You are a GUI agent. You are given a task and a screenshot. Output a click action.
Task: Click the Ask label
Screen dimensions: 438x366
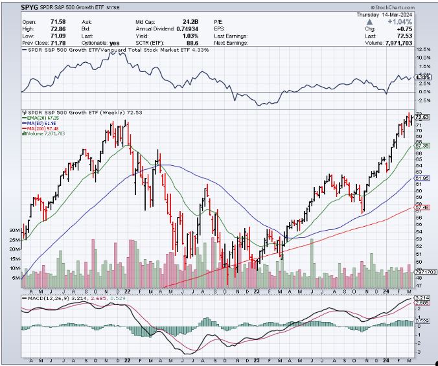click(x=87, y=22)
